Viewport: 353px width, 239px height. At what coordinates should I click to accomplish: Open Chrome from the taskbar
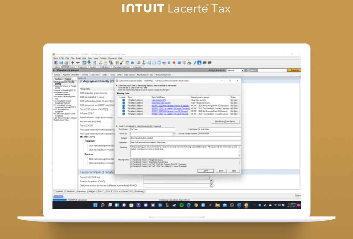(x=196, y=205)
